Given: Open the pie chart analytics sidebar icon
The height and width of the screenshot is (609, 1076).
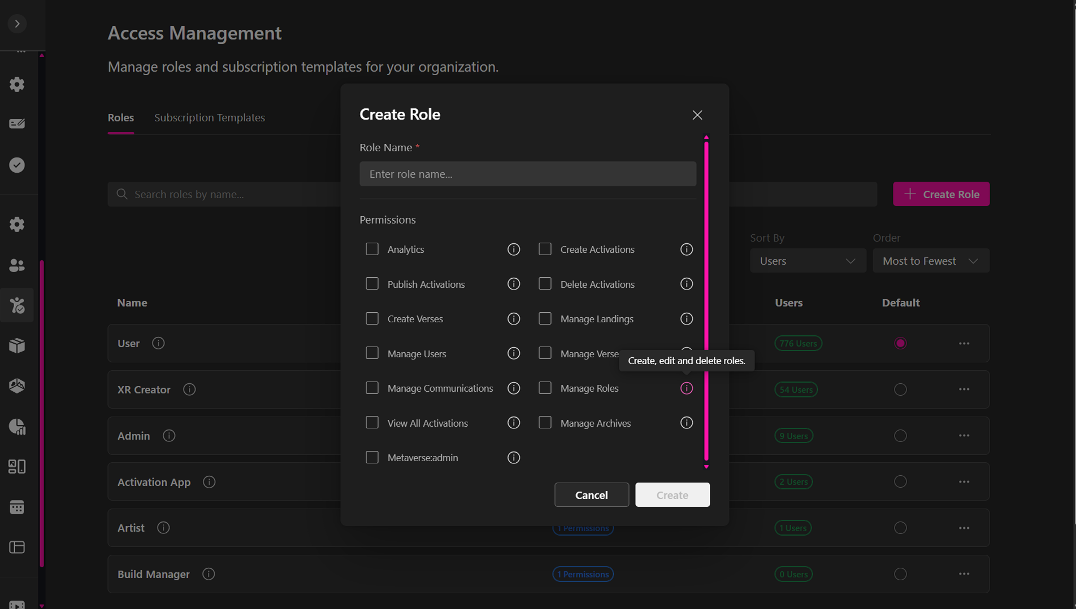Looking at the screenshot, I should pos(17,427).
